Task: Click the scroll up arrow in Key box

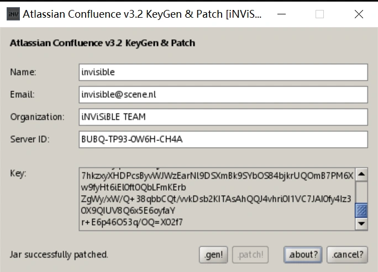Action: (361, 175)
